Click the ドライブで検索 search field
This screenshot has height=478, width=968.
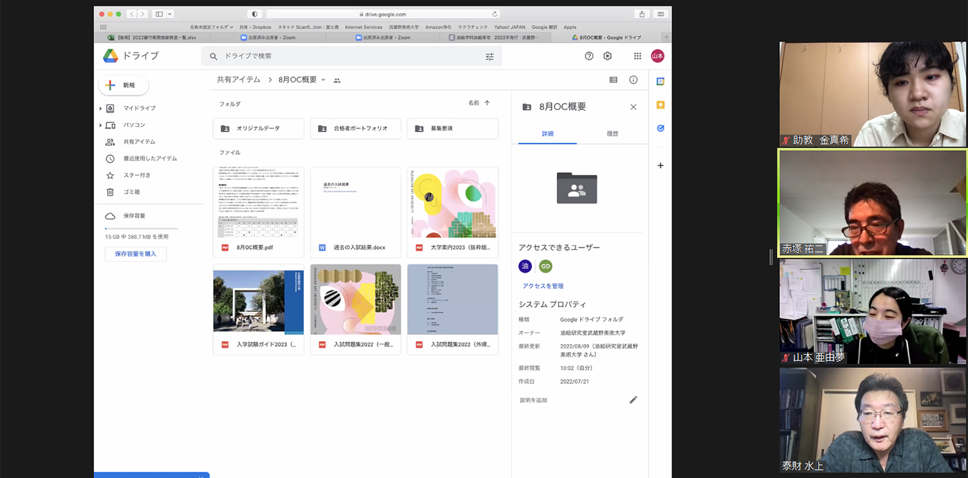352,57
